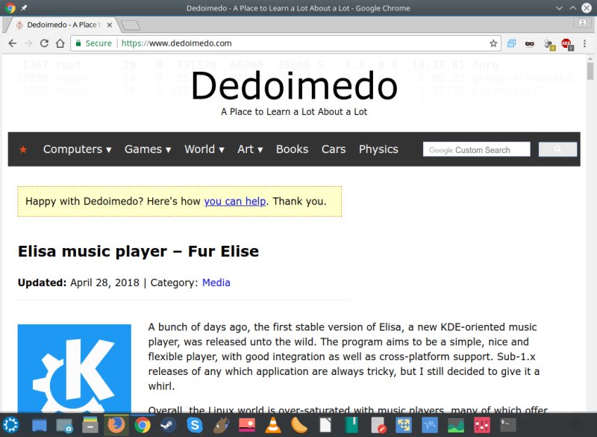The height and width of the screenshot is (437, 597).
Task: Open the Chrome home page button
Action: [60, 43]
